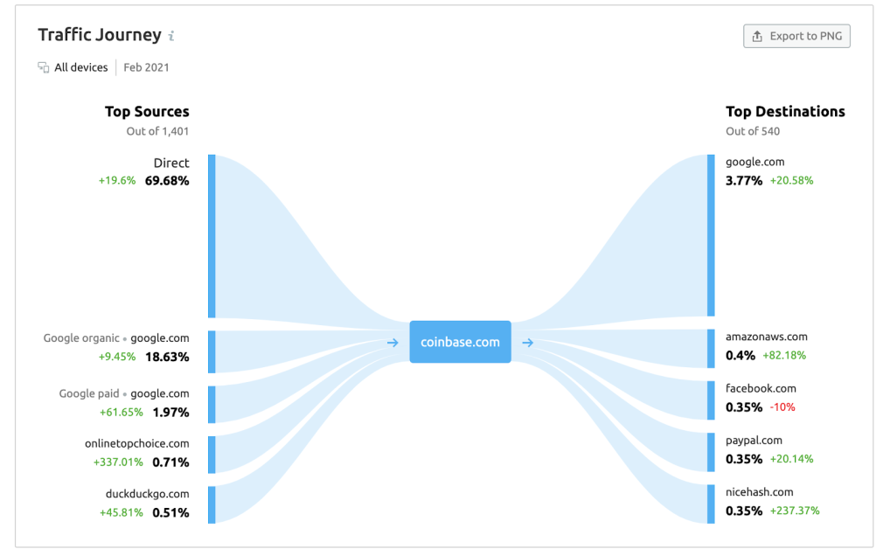Open the amazonaws.com destination link
The width and height of the screenshot is (883, 556).
pos(767,337)
